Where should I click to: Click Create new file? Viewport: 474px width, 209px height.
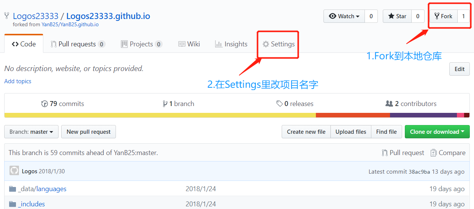pyautogui.click(x=306, y=132)
